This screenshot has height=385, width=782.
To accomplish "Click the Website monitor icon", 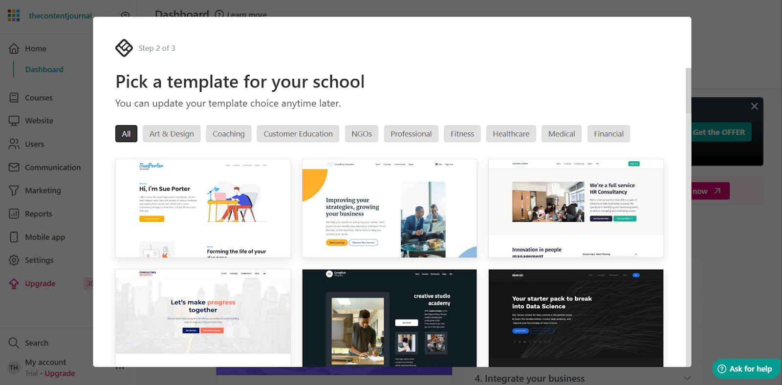I will point(14,121).
